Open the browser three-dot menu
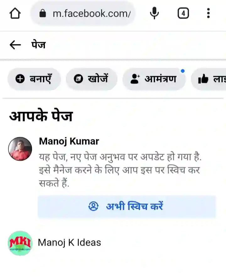The height and width of the screenshot is (278, 226). pos(208,13)
